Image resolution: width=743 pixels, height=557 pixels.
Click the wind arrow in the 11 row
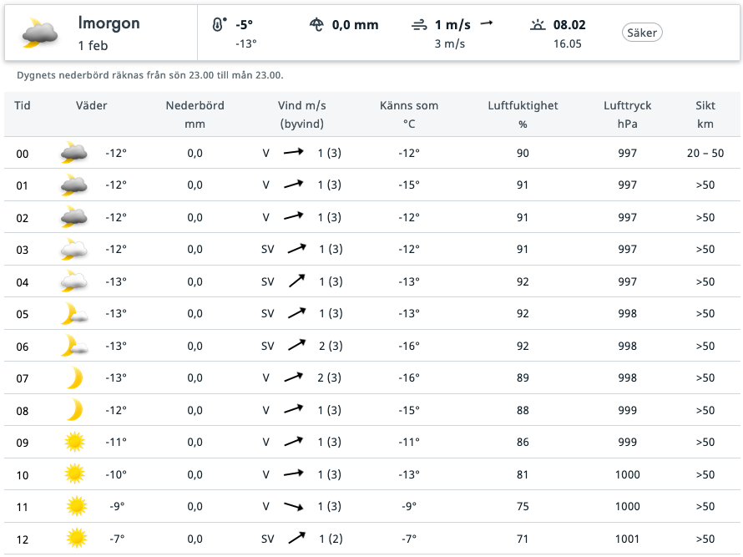click(293, 506)
